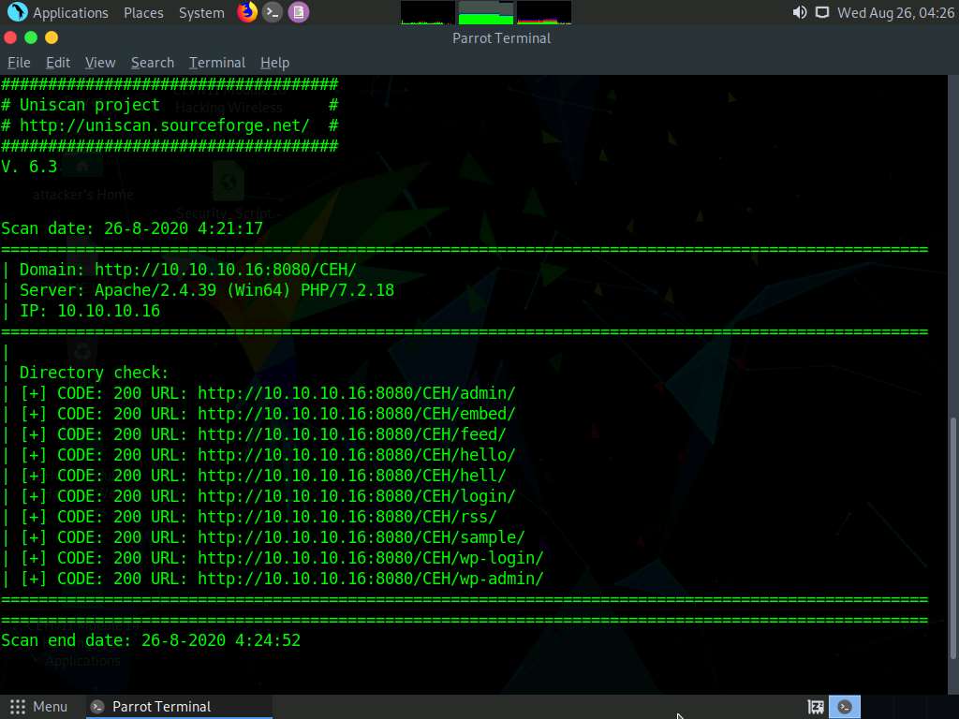Click the terminal icon at bottom right

click(845, 707)
